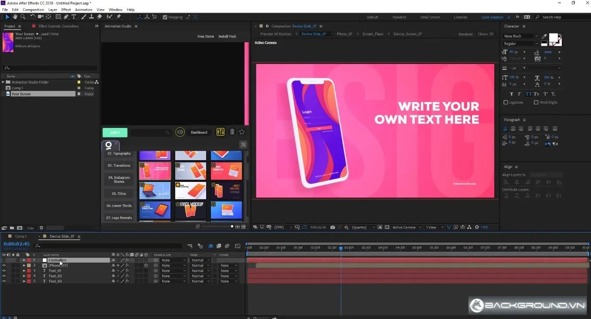The height and width of the screenshot is (319, 591).
Task: Click the EVICE MOCKUP preset thumbnail
Action: pos(190,210)
